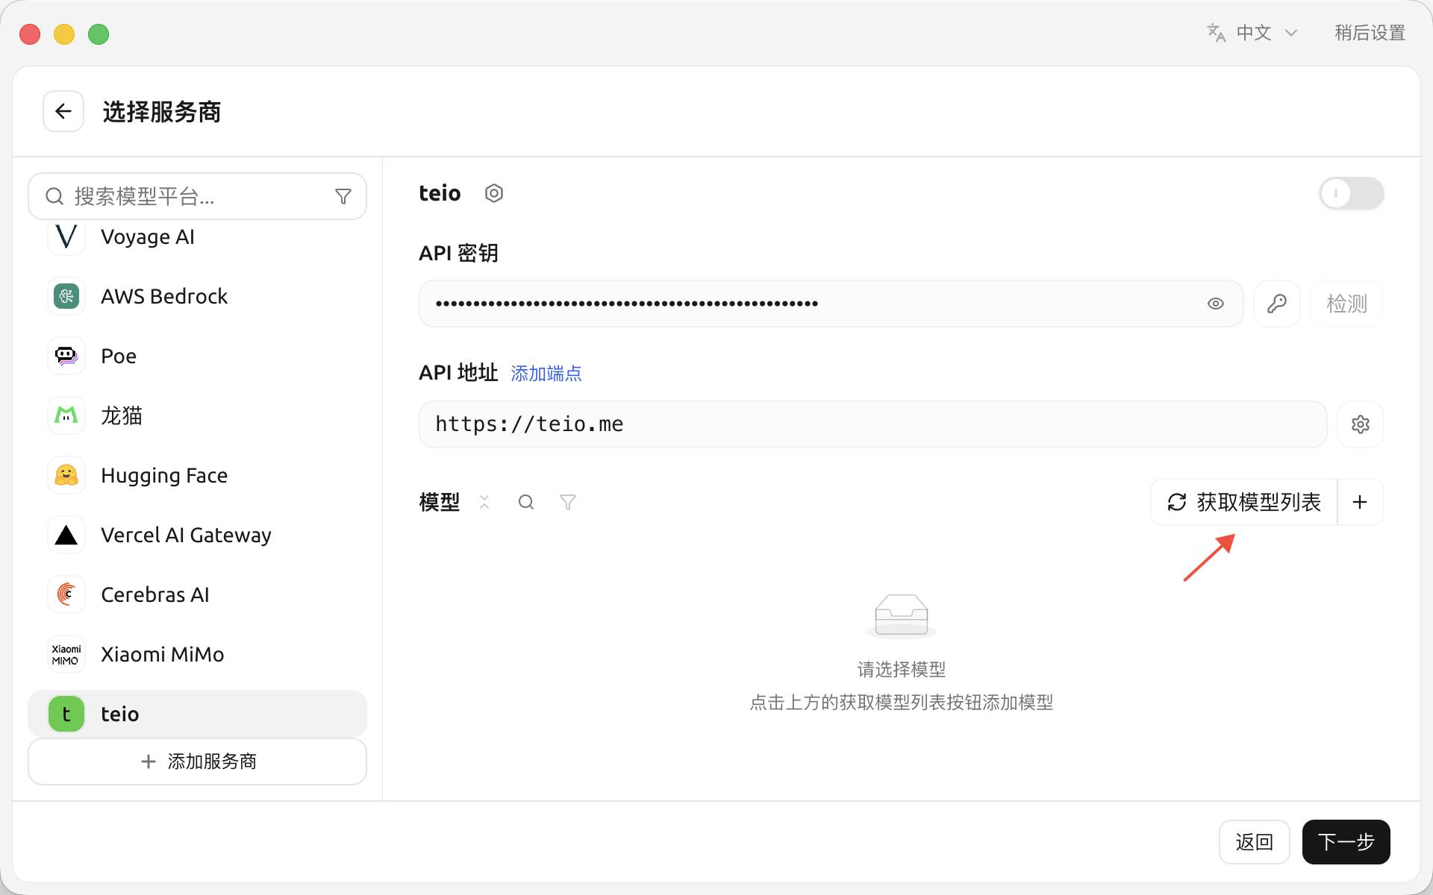Click the AWS Bedrock logo icon

[66, 296]
